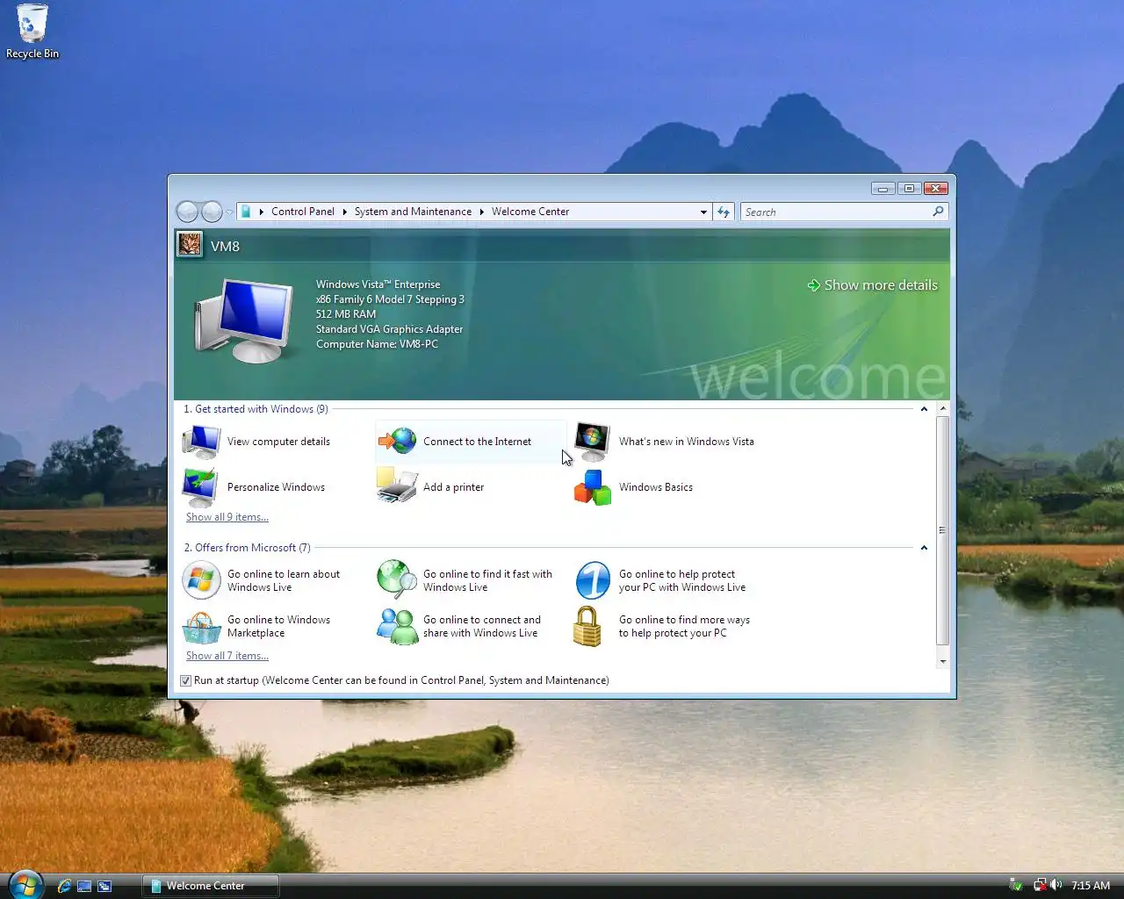The height and width of the screenshot is (899, 1124).
Task: Click the Computer Name: VM8-PC text
Action: 377,344
